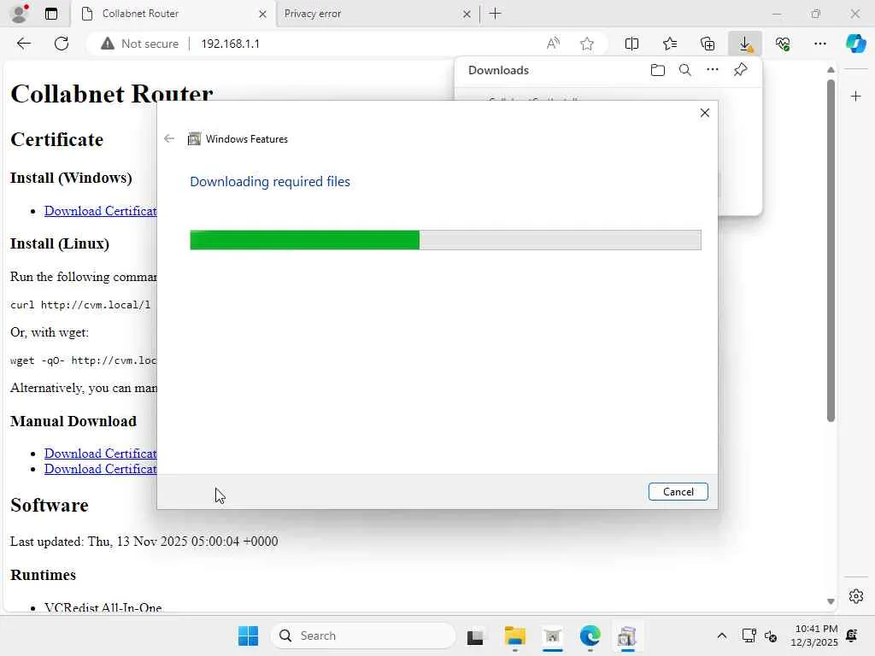The width and height of the screenshot is (875, 656).
Task: Add page to favorites star icon
Action: click(586, 44)
